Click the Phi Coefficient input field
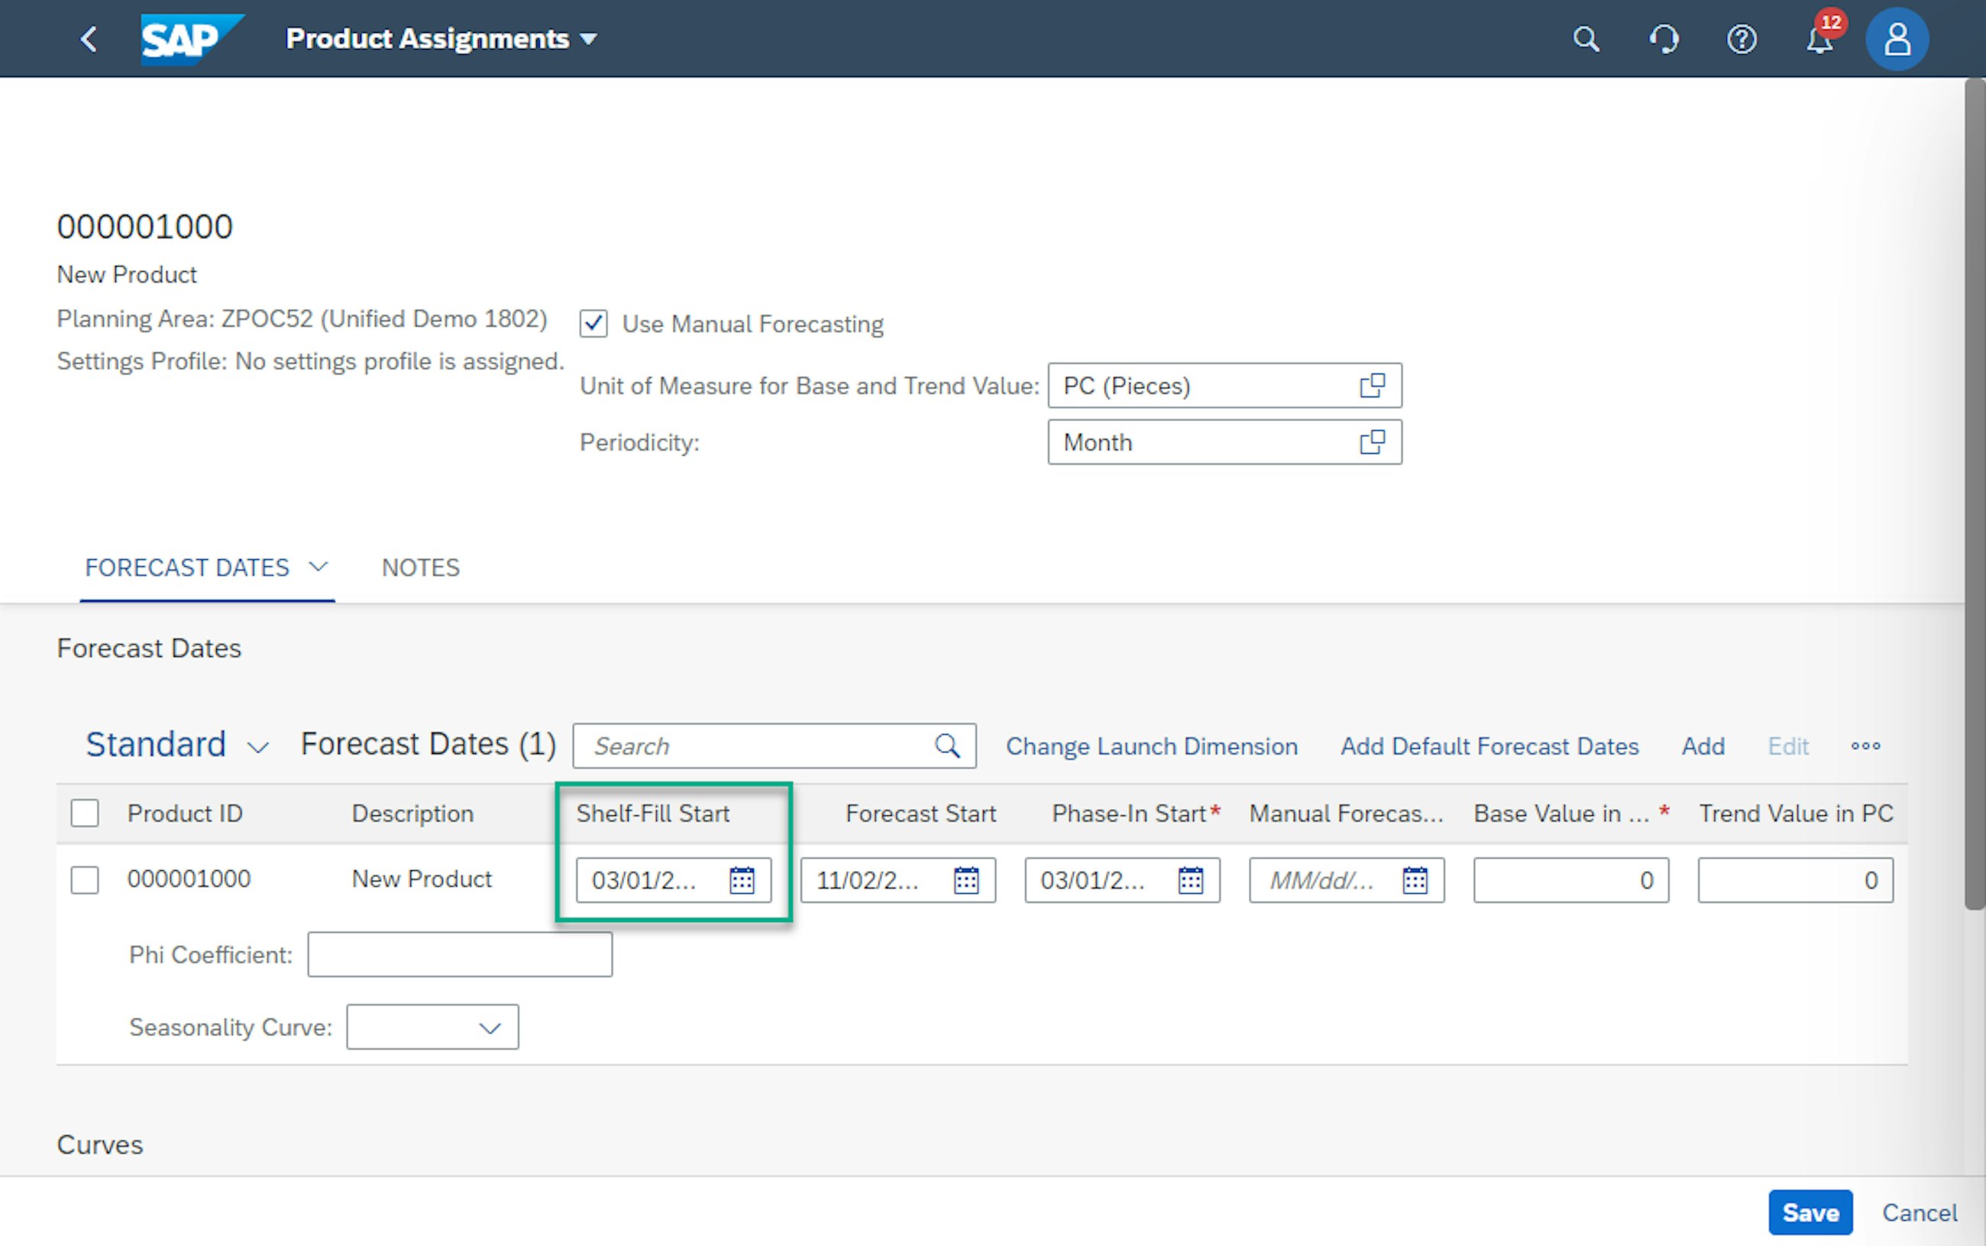The image size is (1986, 1246). tap(460, 954)
